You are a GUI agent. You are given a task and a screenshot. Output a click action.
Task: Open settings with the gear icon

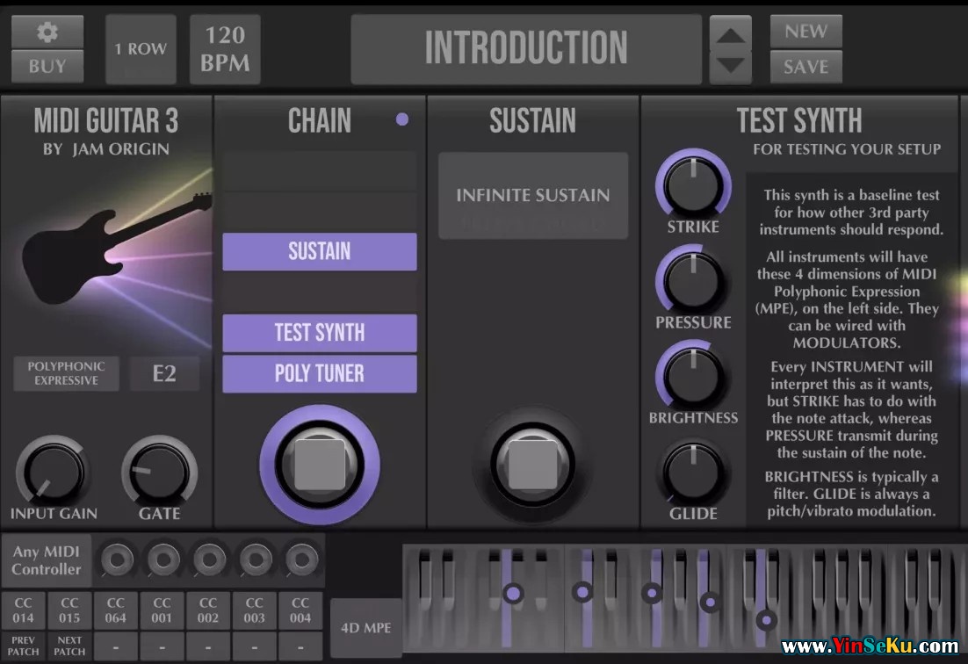(47, 32)
